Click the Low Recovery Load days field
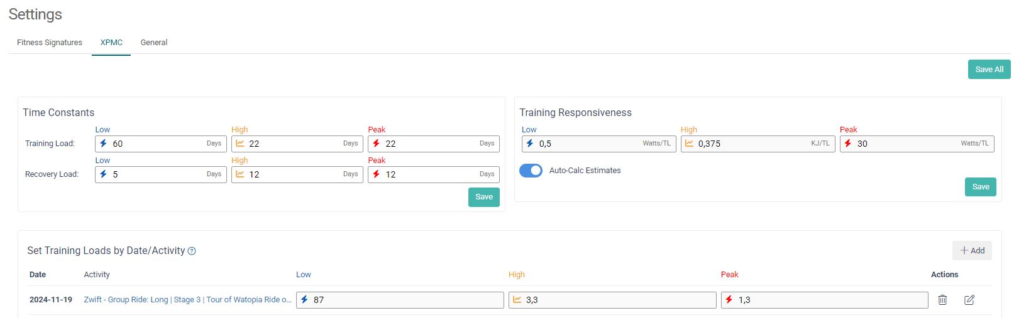 click(157, 174)
